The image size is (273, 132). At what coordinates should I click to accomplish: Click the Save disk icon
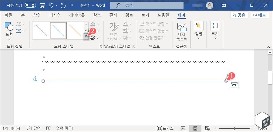click(x=42, y=5)
